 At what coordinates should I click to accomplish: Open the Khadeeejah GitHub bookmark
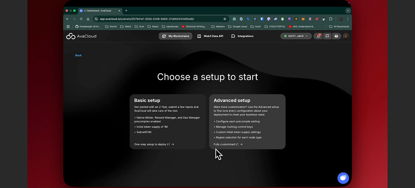pos(88,26)
